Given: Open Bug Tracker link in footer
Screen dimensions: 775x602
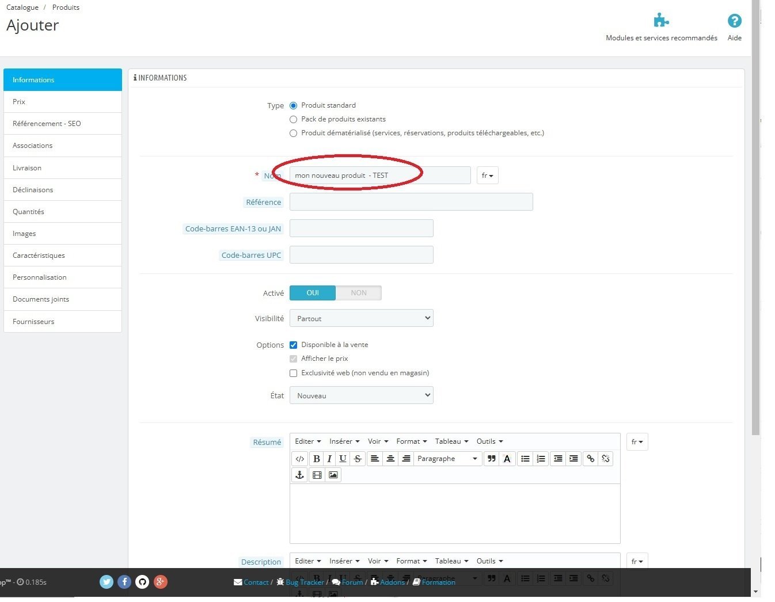Looking at the screenshot, I should [x=301, y=582].
